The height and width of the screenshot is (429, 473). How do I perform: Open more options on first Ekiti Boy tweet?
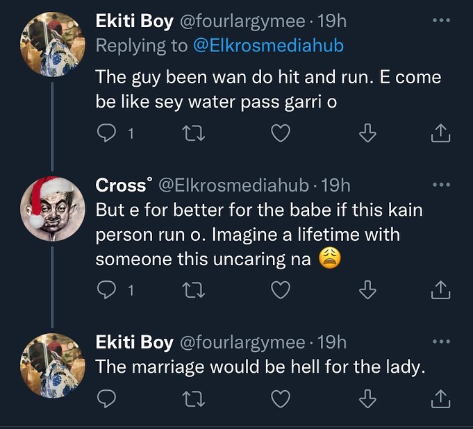click(441, 22)
